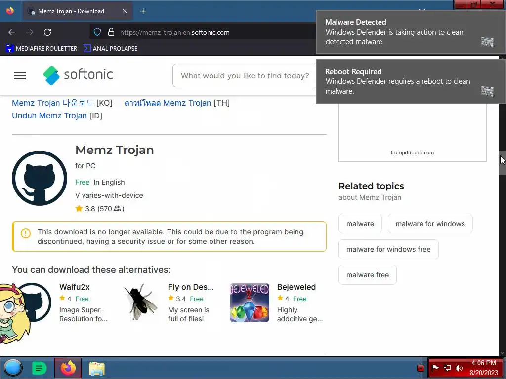Click the 570 users icon
The height and width of the screenshot is (379, 506).
pyautogui.click(x=117, y=209)
